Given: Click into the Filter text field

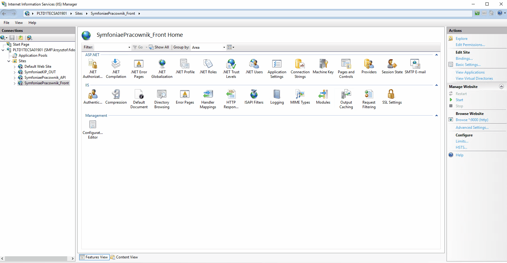Looking at the screenshot, I should pos(111,47).
